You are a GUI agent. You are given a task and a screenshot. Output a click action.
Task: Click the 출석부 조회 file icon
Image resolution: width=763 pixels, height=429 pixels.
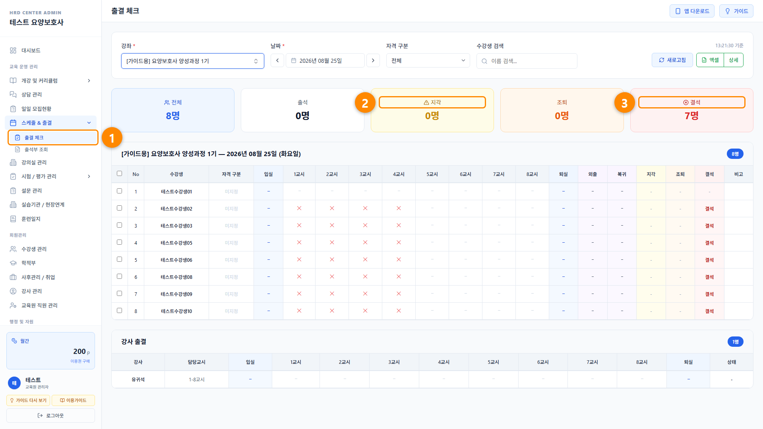[17, 149]
